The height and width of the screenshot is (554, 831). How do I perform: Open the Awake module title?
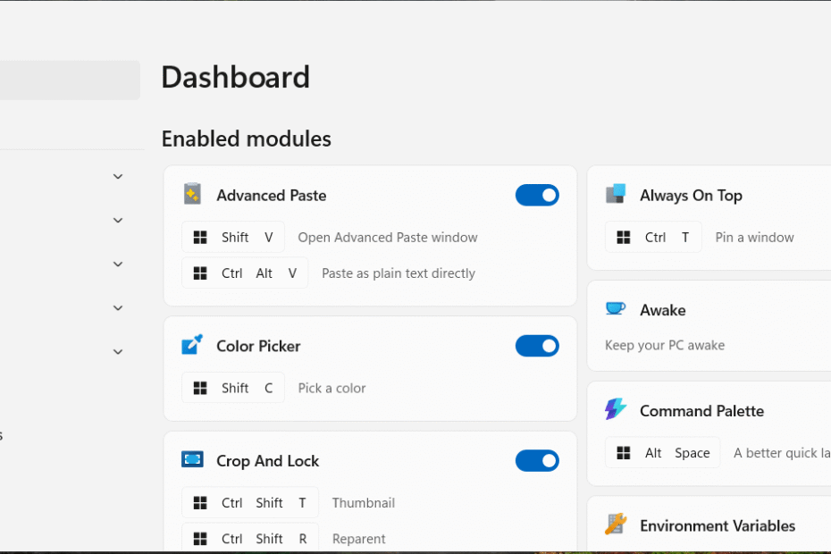663,310
